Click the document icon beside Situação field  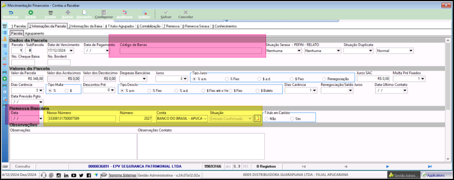pos(257,118)
